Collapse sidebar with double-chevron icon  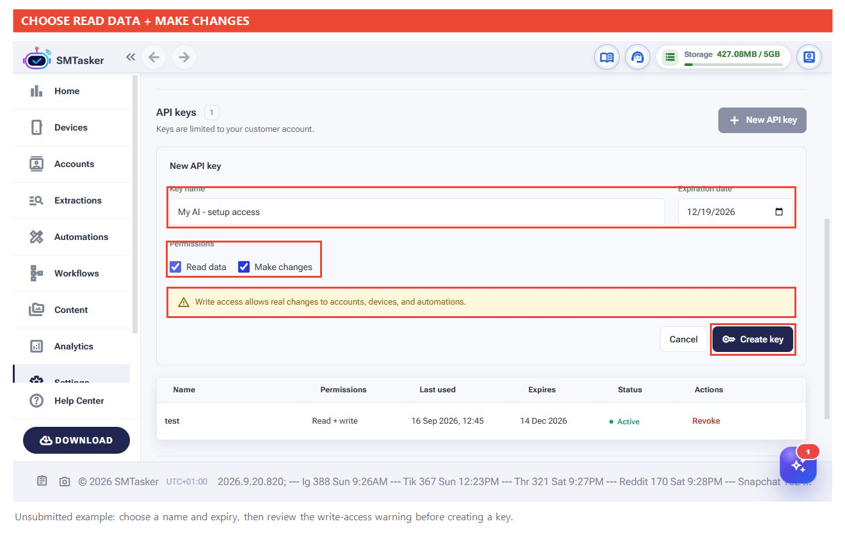click(131, 57)
